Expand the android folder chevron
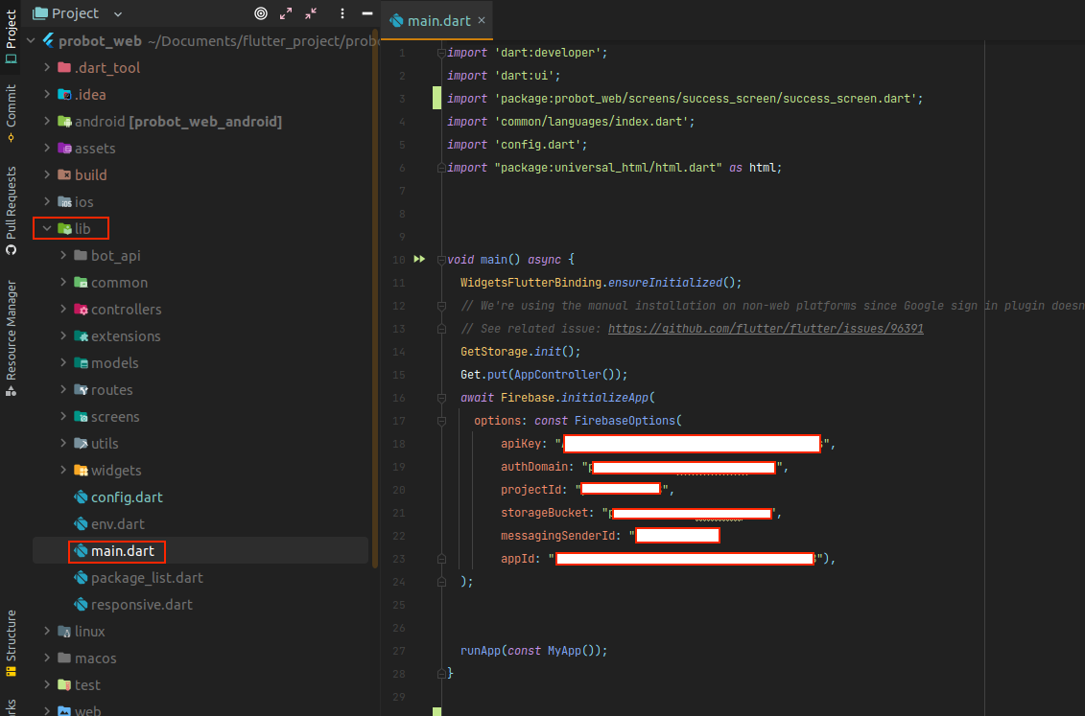Screen dimensions: 1085x716 coord(47,122)
